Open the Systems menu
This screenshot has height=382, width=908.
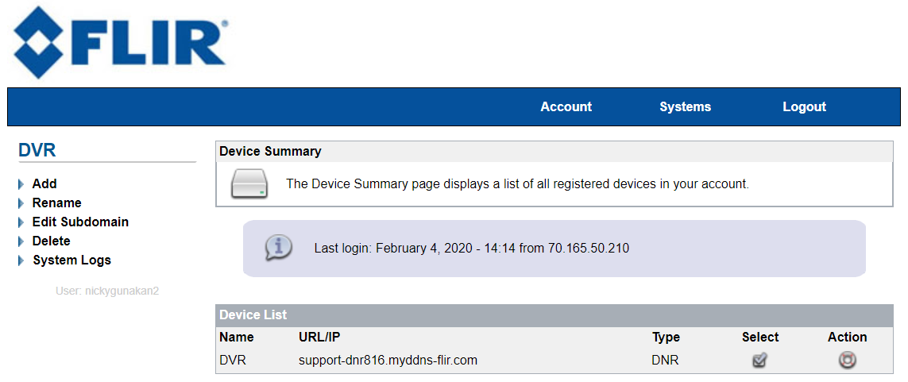click(x=685, y=107)
